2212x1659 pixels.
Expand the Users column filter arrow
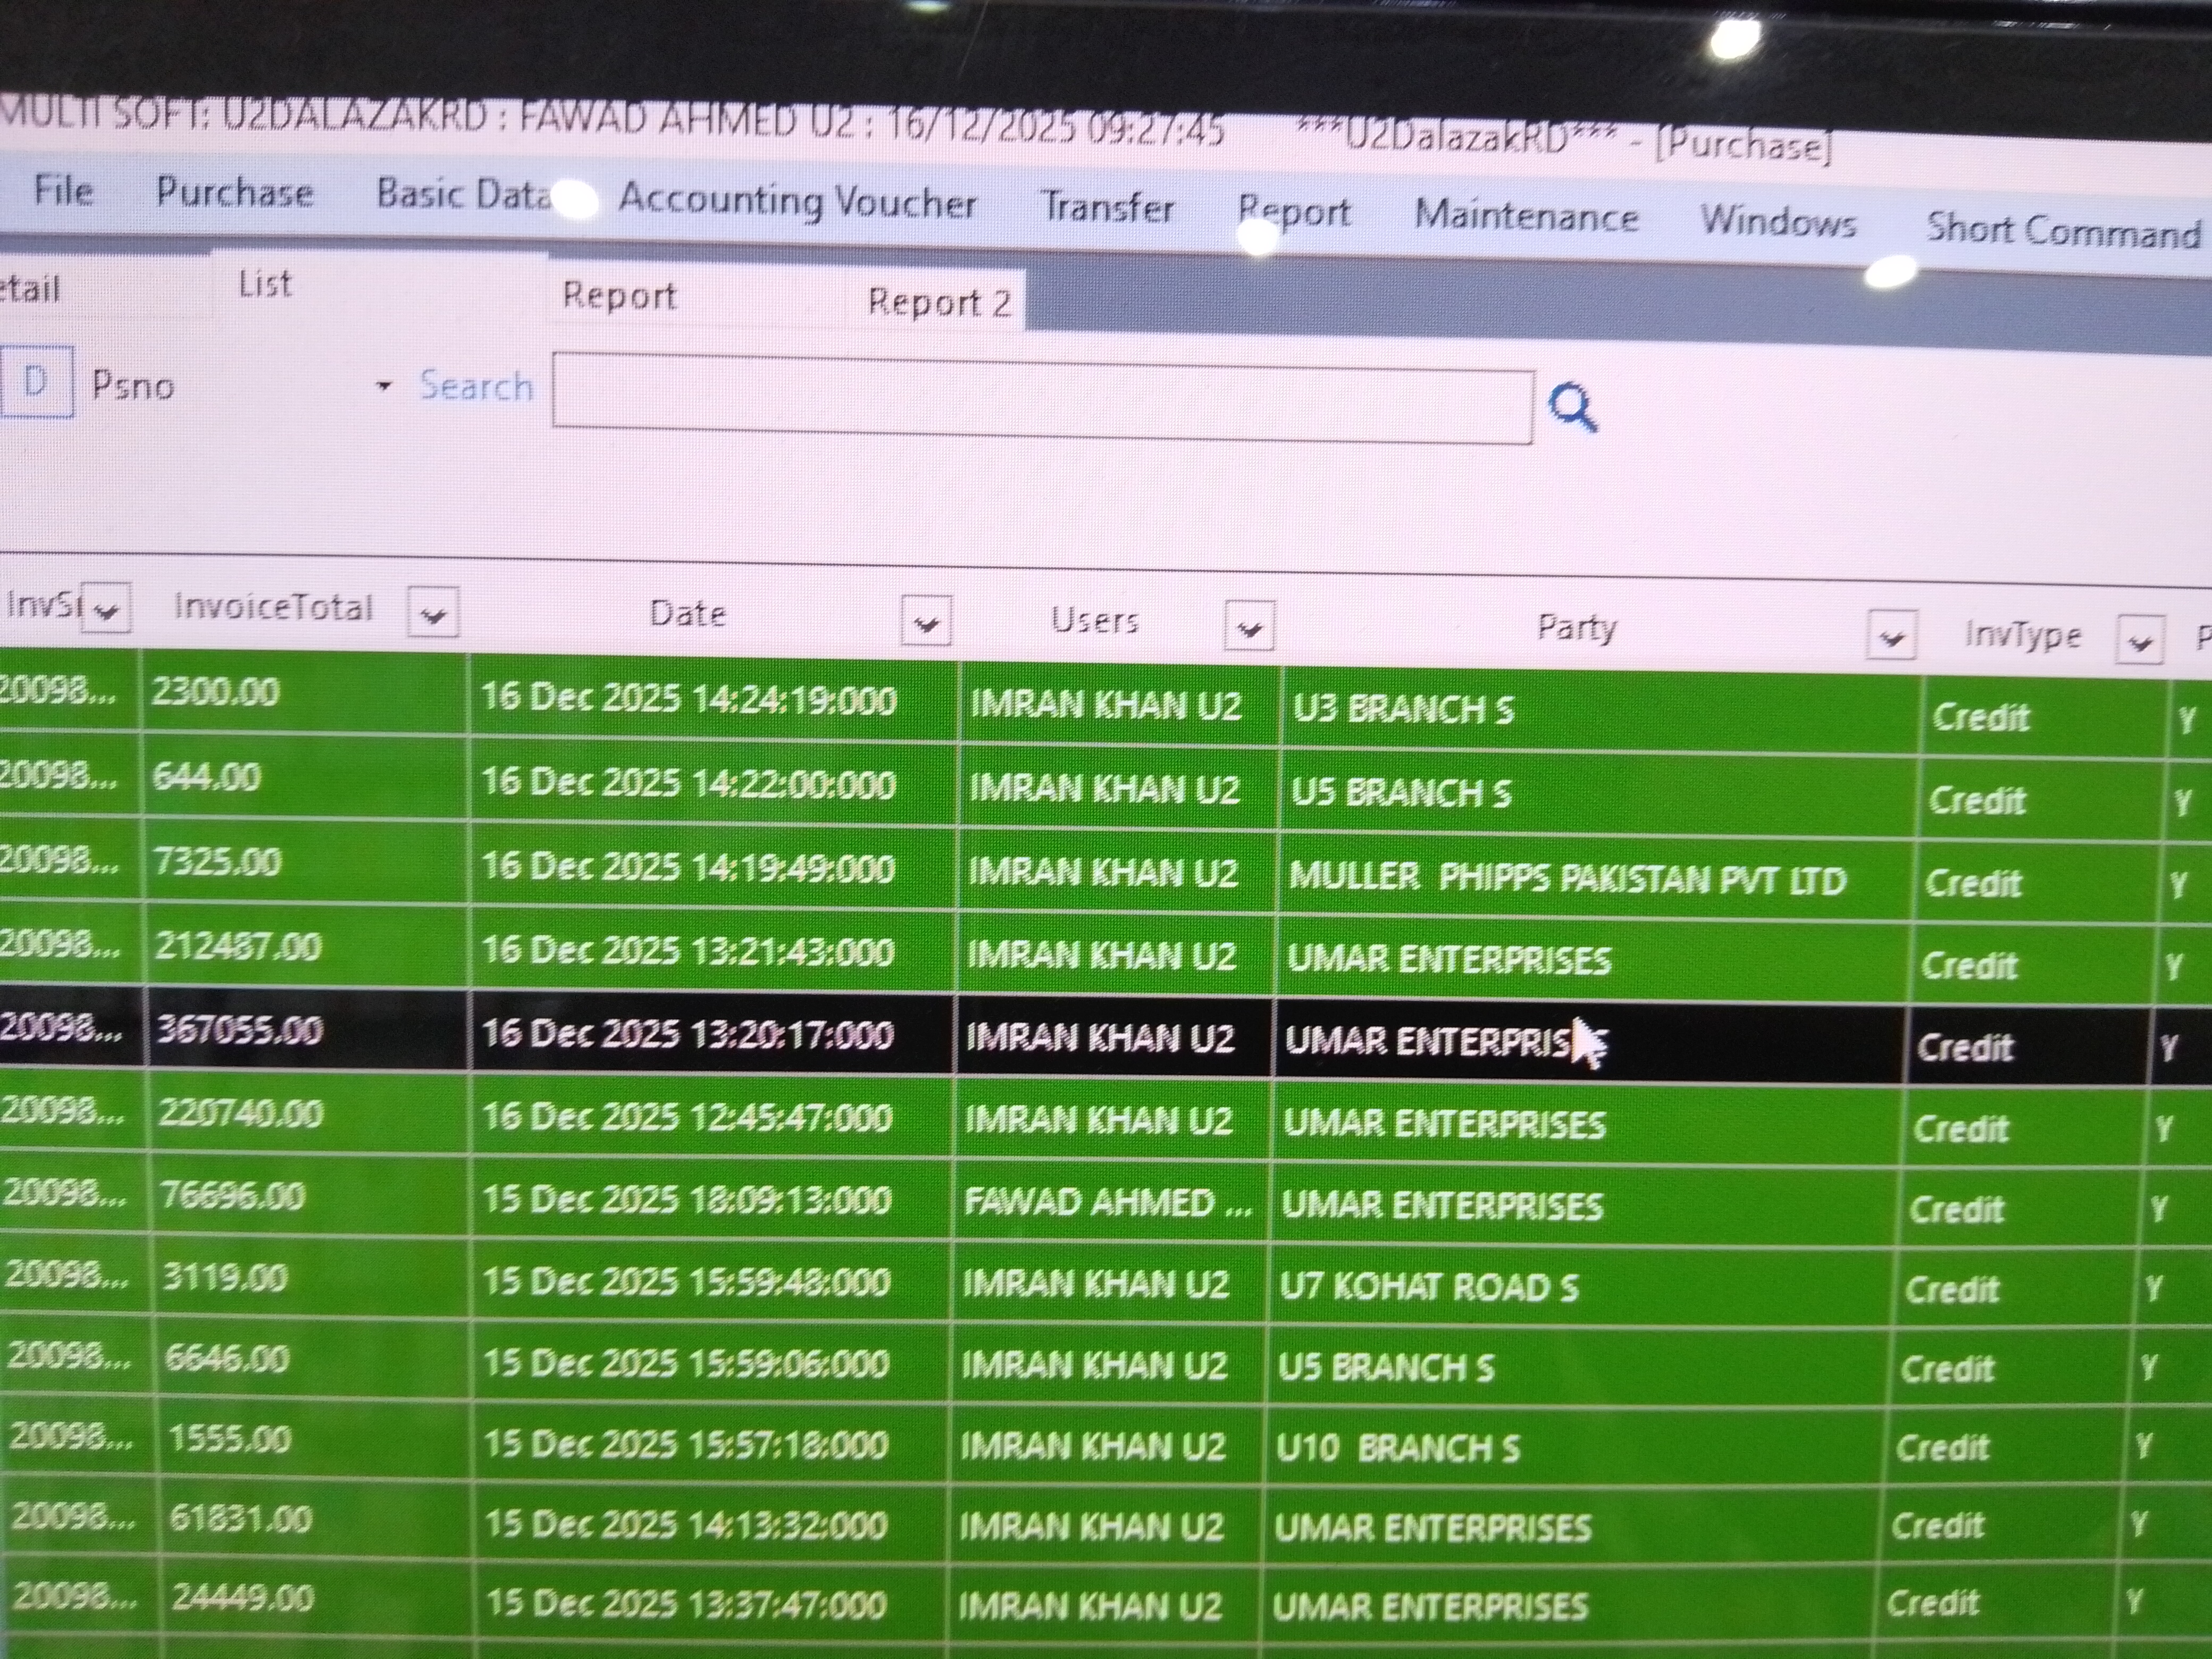(1249, 627)
